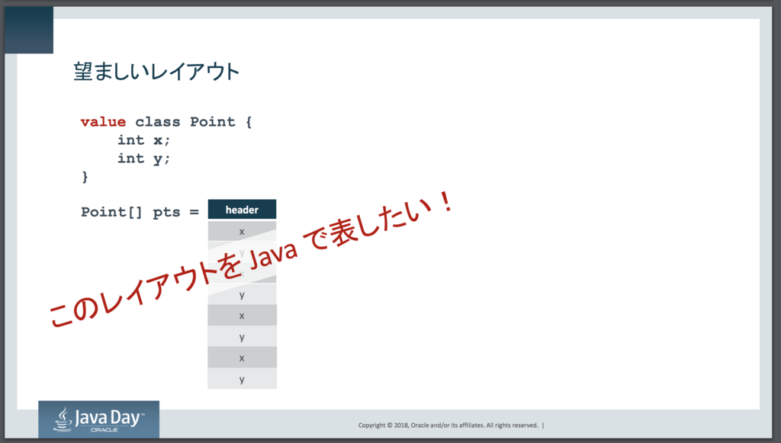781x443 pixels.
Task: Click the closing brace of the Point class
Action: 85,176
